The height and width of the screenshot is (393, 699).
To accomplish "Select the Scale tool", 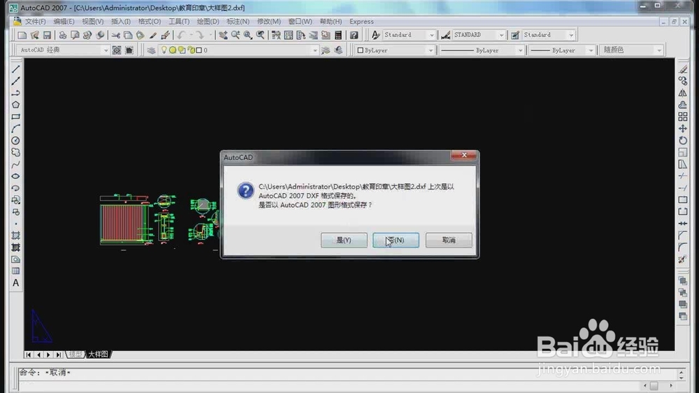I will pos(683,152).
